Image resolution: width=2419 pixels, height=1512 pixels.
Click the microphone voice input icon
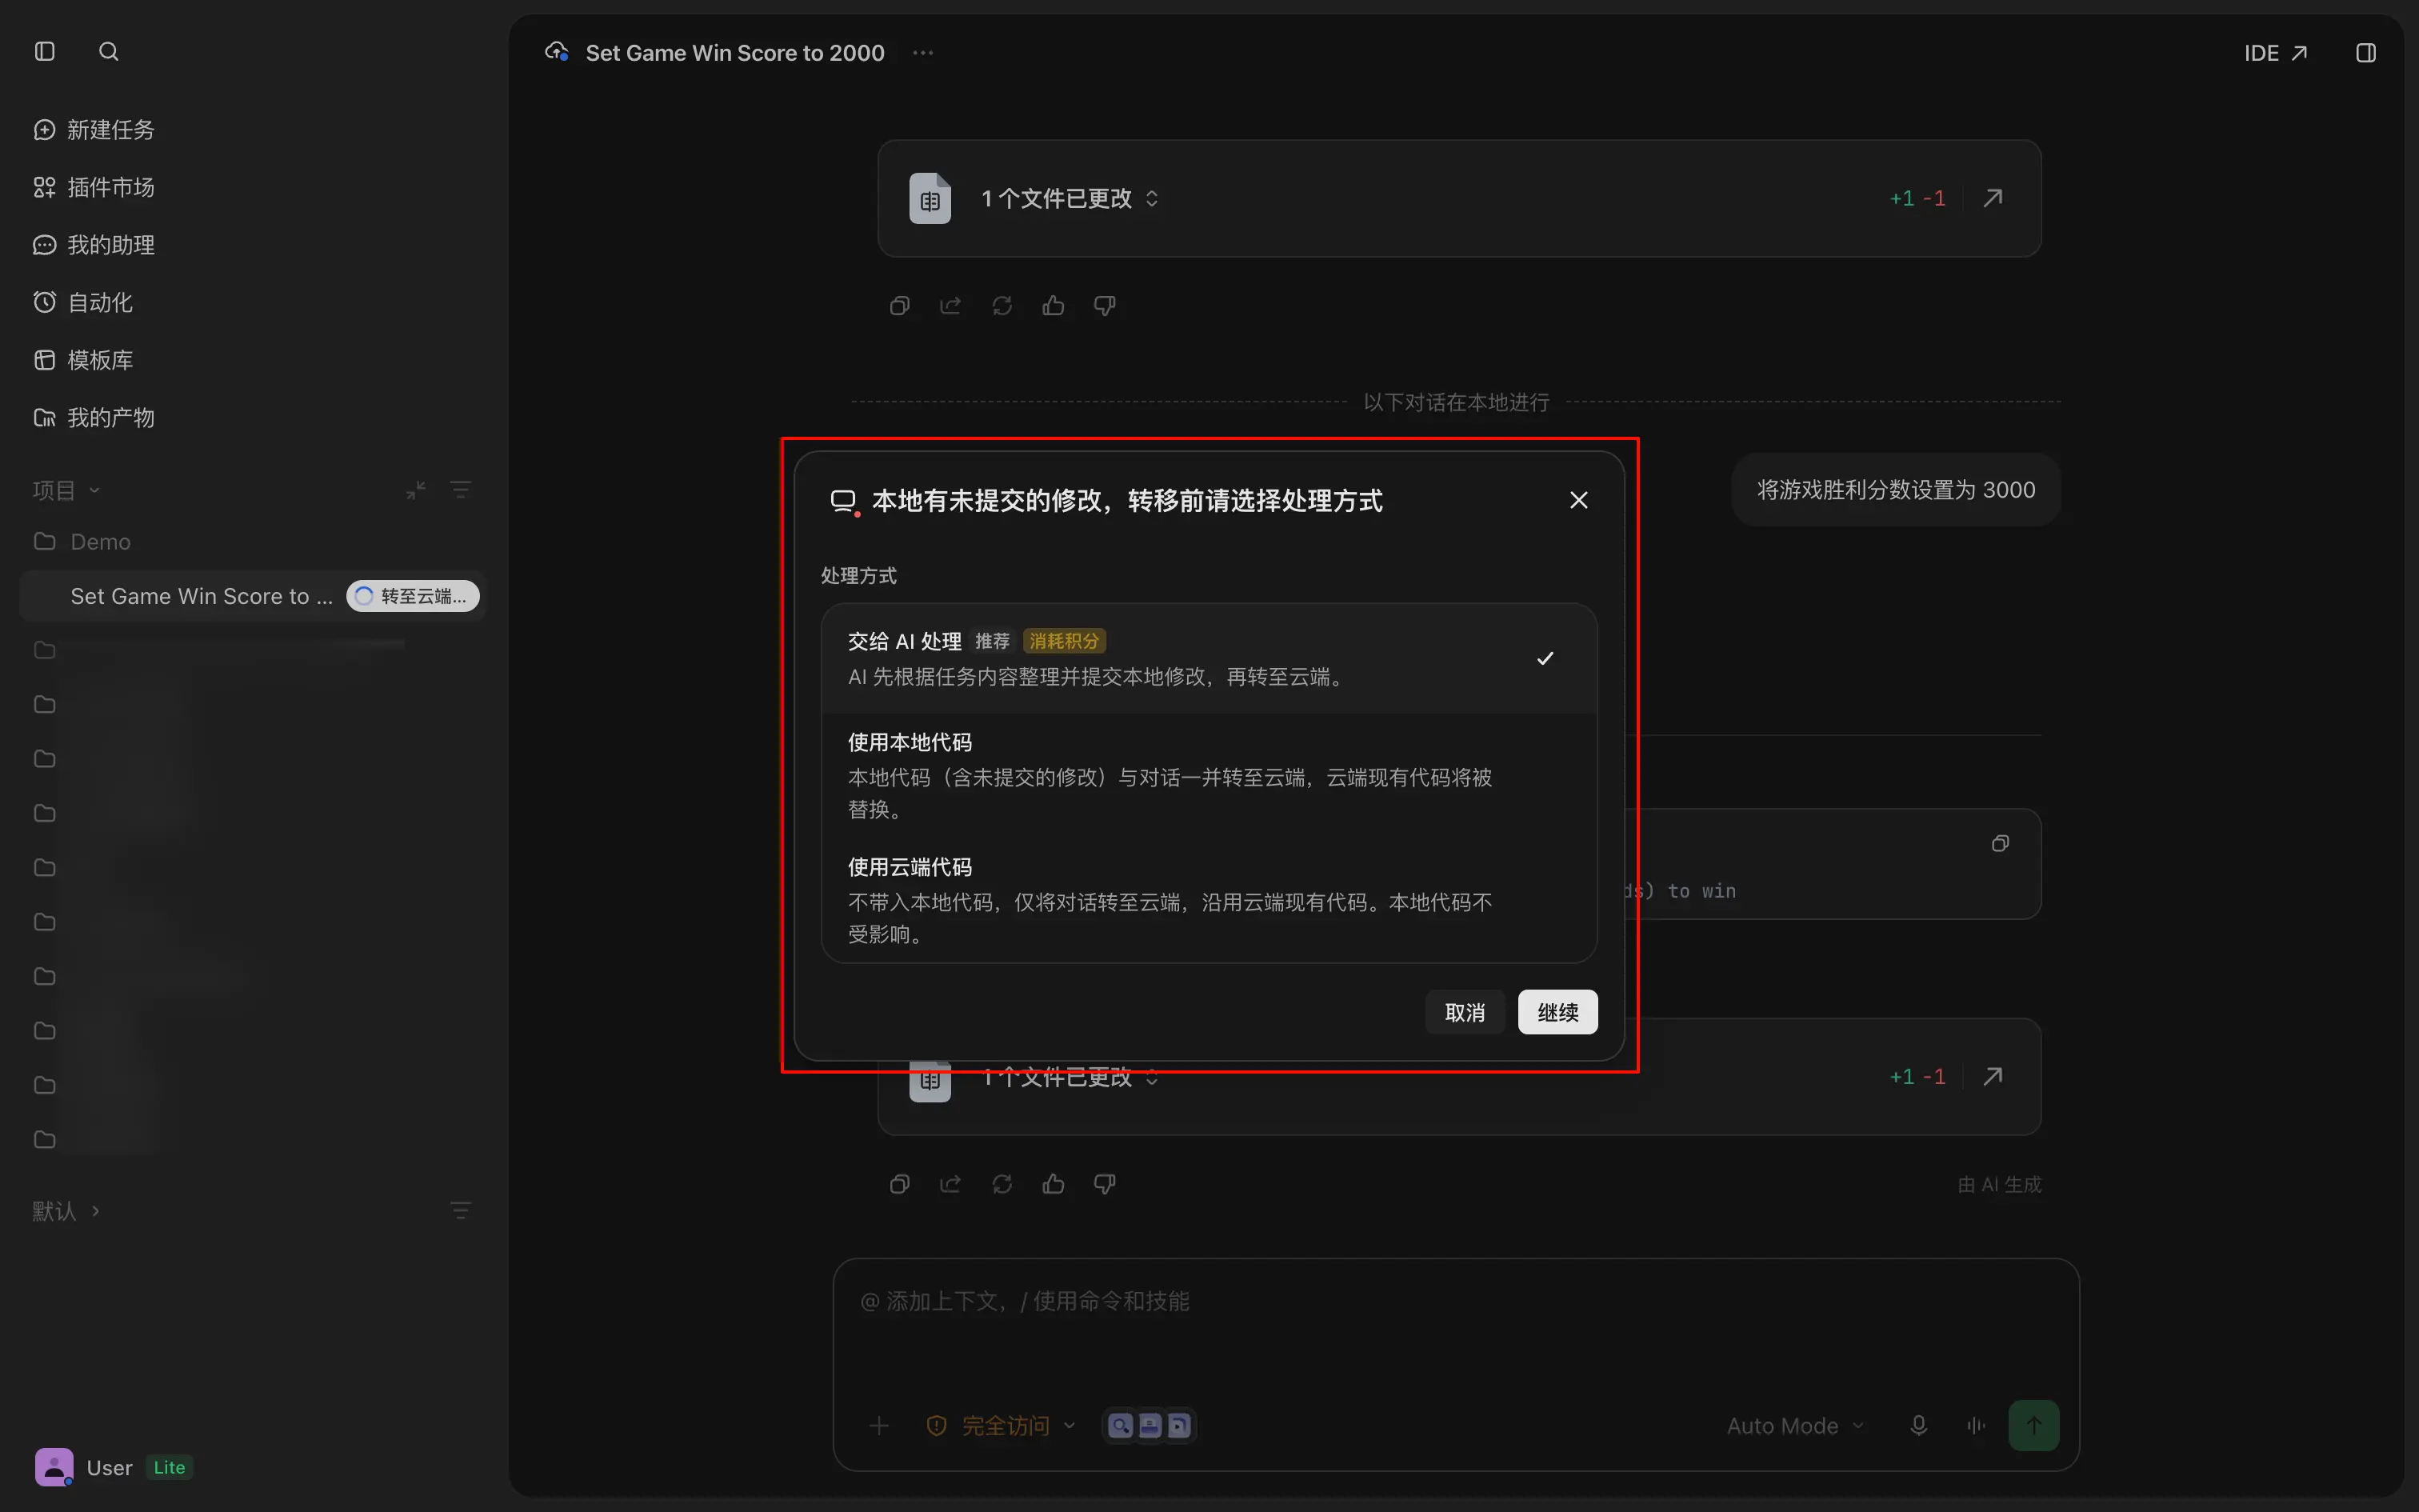pyautogui.click(x=1918, y=1425)
